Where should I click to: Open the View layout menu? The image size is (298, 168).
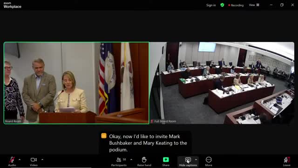(254, 5)
